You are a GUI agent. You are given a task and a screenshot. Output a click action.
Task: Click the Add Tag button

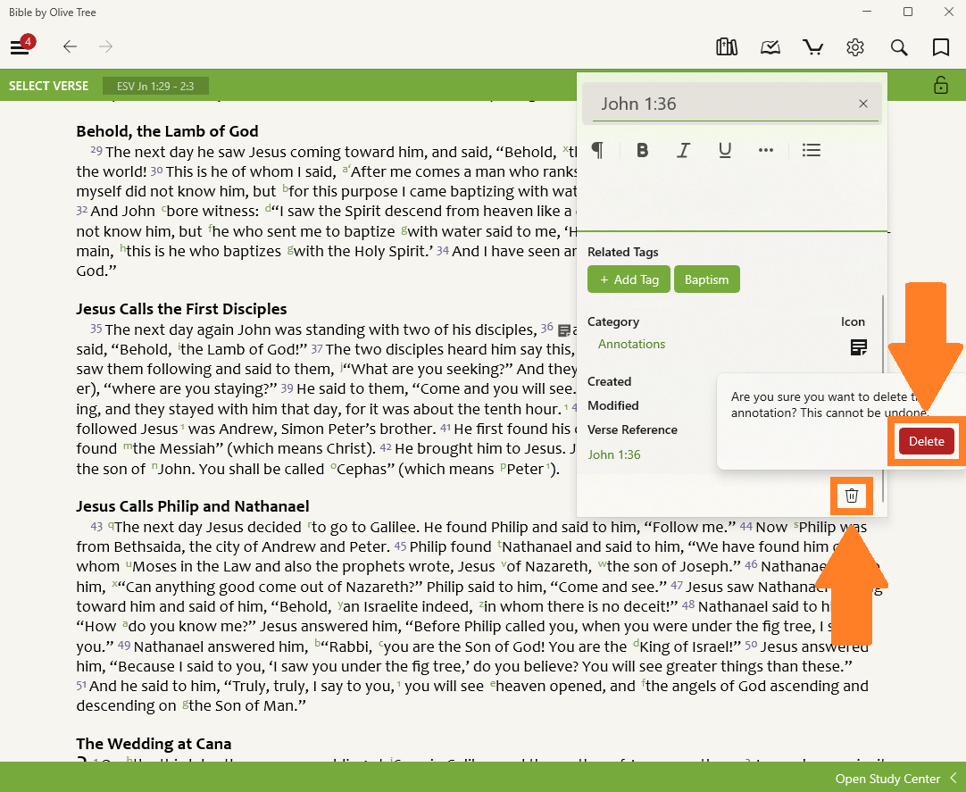(629, 279)
